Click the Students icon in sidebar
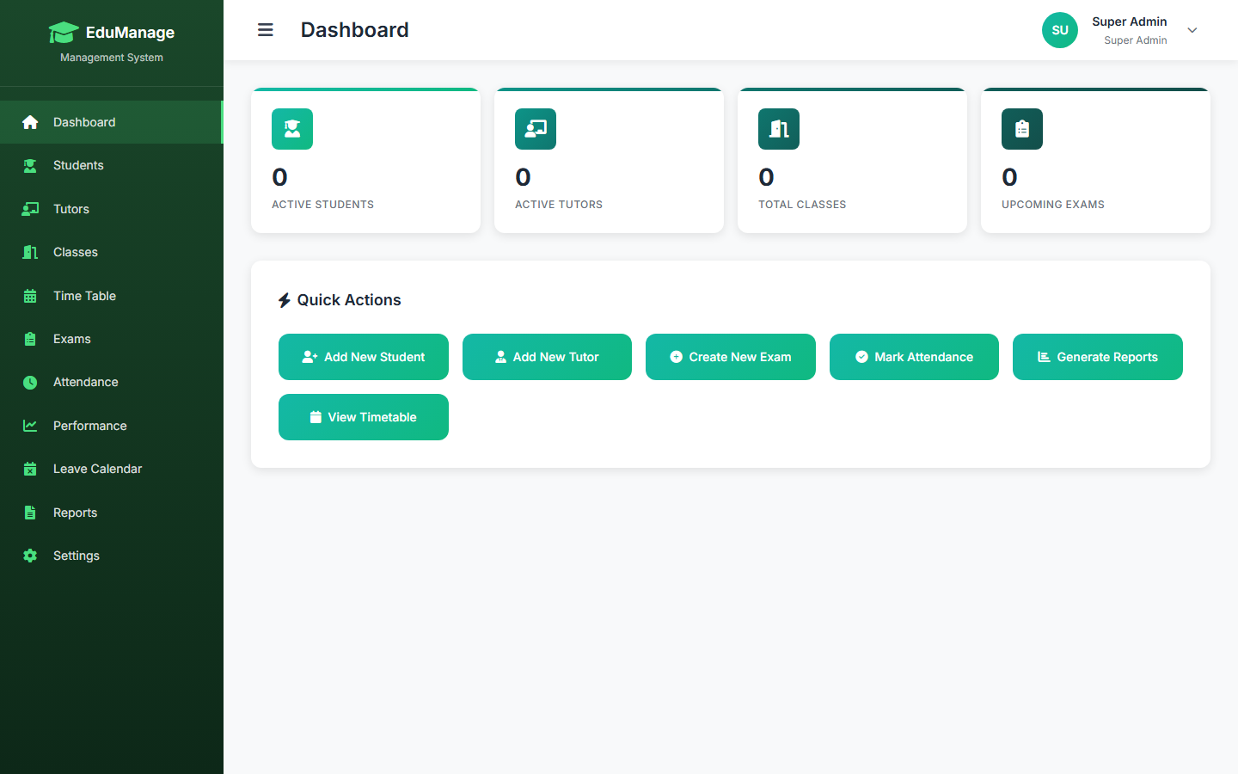 point(30,166)
